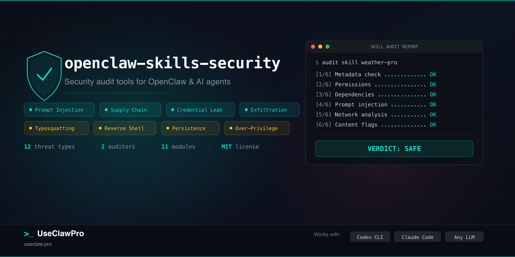Viewport: 515px width, 257px height.
Task: Click the VERDICT: SAFE button
Action: pyautogui.click(x=394, y=148)
